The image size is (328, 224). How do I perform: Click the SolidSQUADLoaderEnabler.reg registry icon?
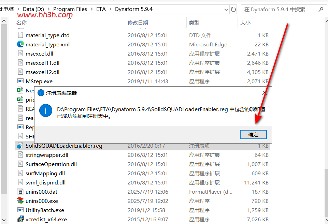20,146
